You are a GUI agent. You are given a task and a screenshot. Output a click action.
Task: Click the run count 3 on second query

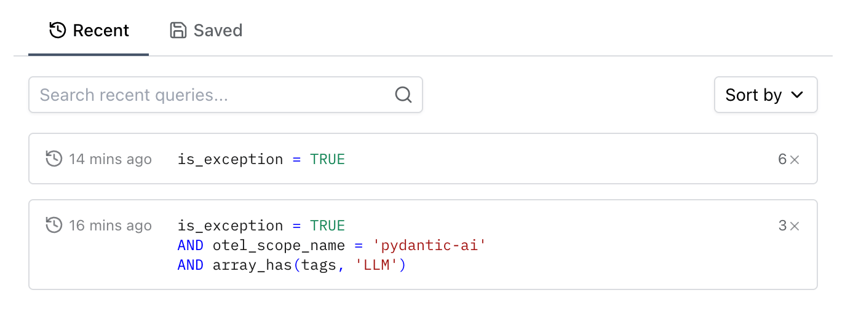pos(782,226)
